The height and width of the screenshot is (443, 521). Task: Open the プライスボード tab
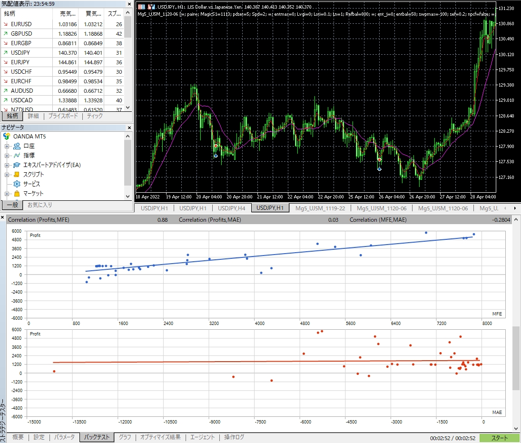(x=63, y=116)
